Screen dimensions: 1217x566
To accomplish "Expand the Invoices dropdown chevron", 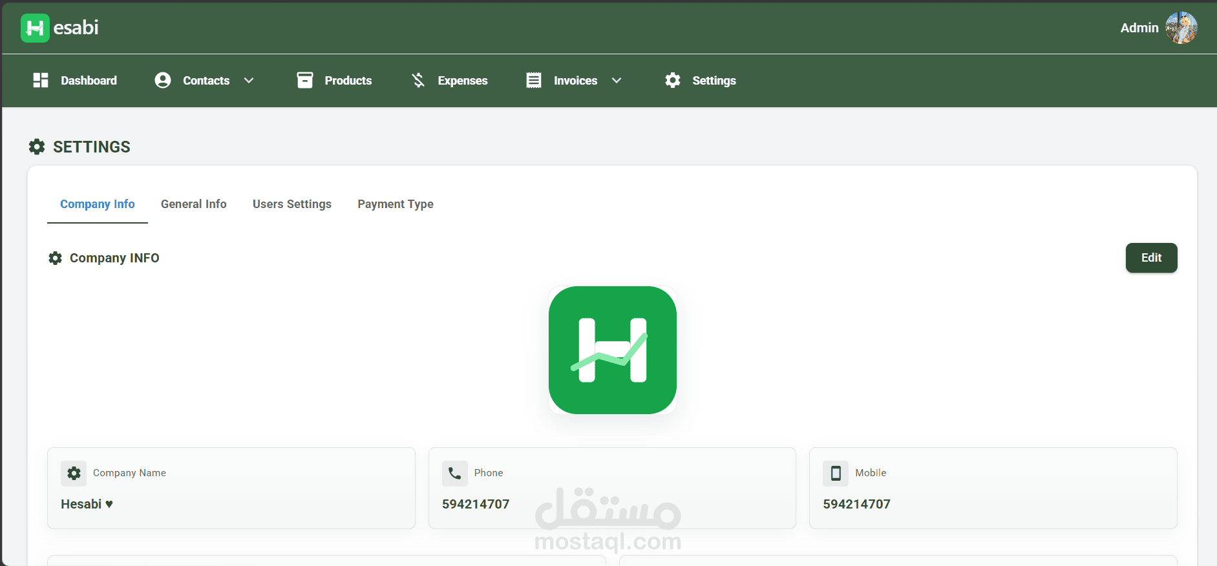I will point(617,80).
